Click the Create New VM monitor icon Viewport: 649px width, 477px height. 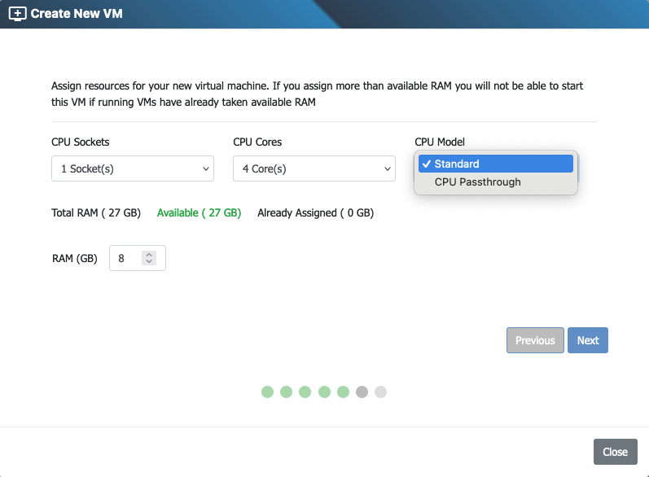[x=17, y=14]
